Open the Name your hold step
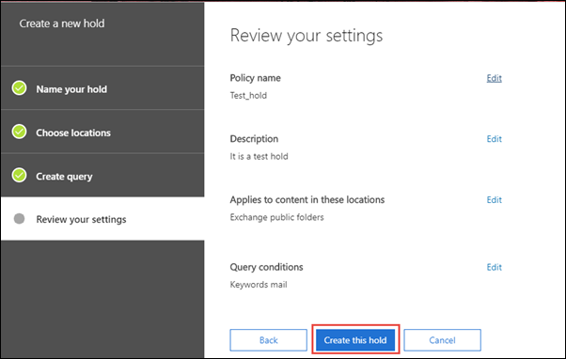This screenshot has width=566, height=359. (102, 88)
